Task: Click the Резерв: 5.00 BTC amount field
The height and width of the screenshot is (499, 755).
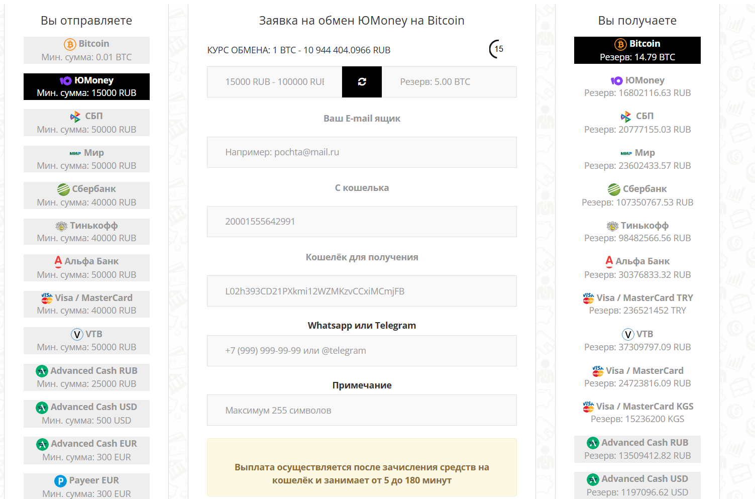Action: point(449,82)
